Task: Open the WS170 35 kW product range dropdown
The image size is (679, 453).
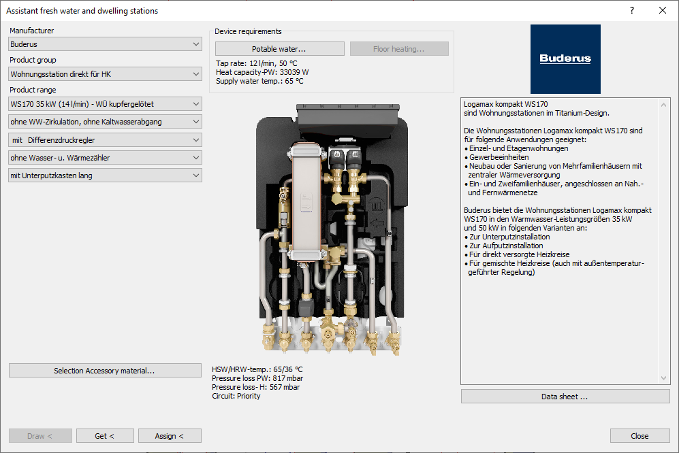Action: 105,104
